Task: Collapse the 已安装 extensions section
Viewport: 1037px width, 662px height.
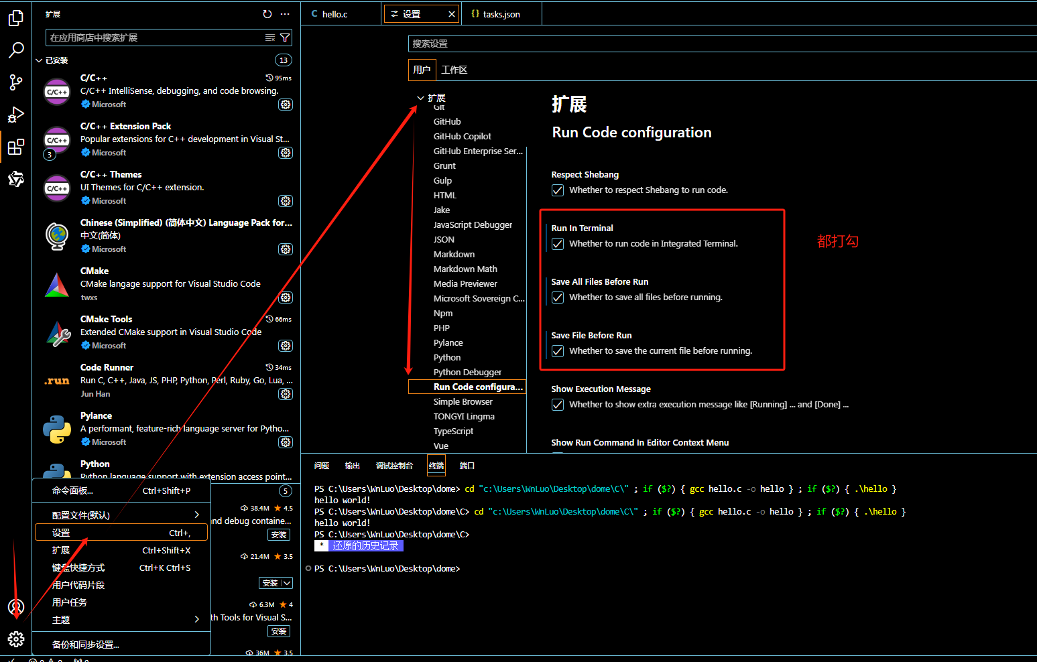Action: [39, 60]
